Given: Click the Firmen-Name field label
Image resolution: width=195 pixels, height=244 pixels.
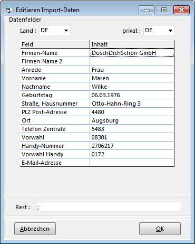Looking at the screenshot, I should point(55,53).
